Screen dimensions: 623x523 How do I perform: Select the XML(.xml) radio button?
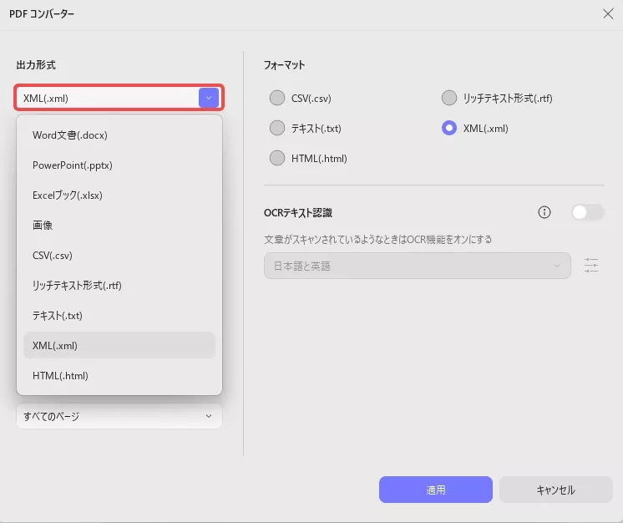click(449, 128)
